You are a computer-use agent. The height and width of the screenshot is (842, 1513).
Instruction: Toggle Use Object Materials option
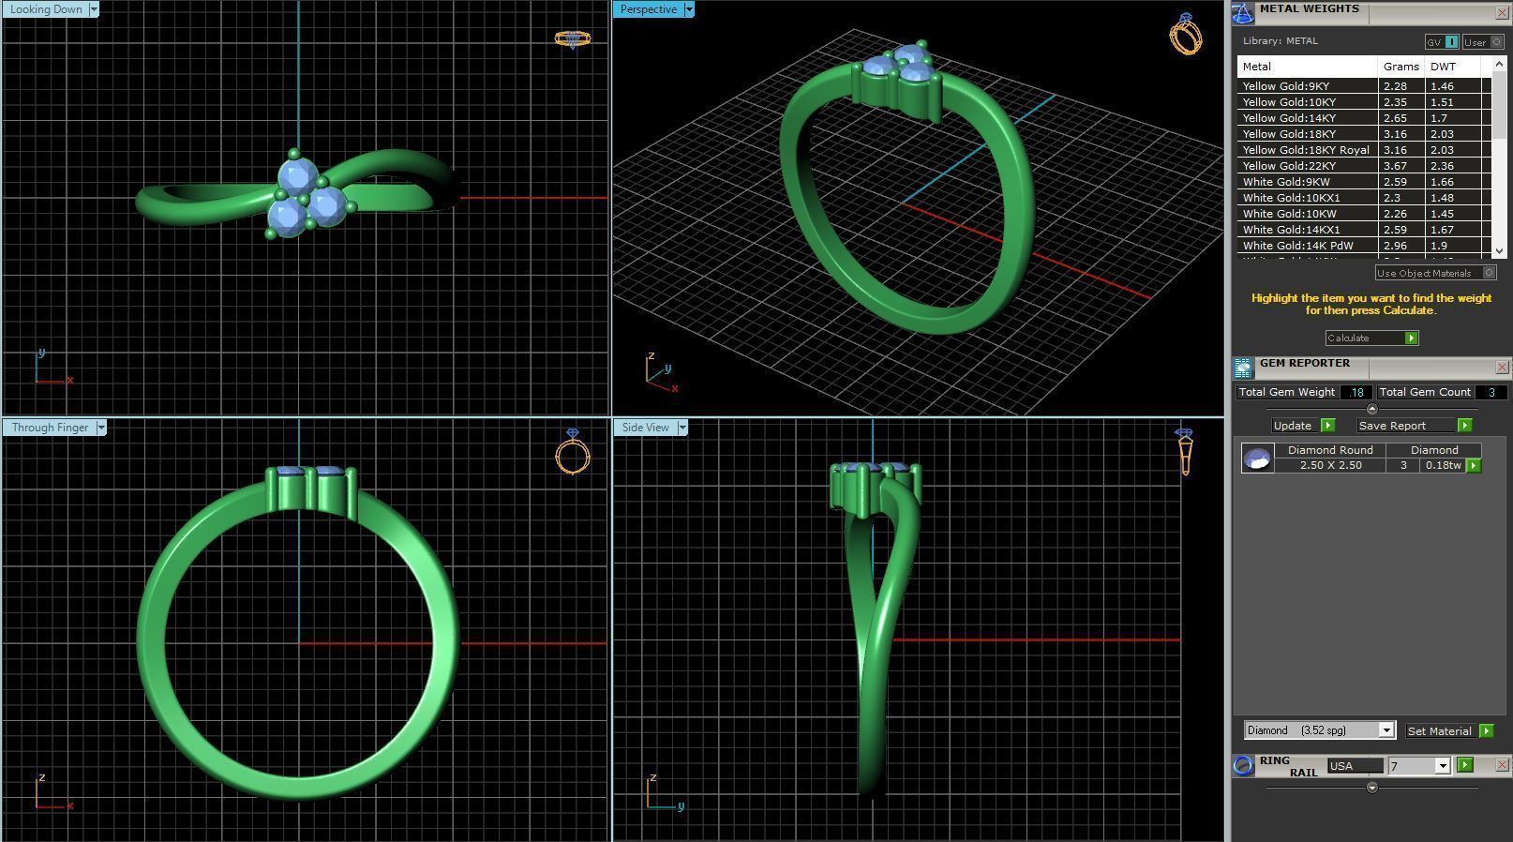click(1435, 273)
